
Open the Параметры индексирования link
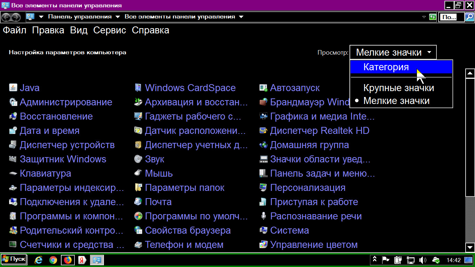click(x=72, y=188)
